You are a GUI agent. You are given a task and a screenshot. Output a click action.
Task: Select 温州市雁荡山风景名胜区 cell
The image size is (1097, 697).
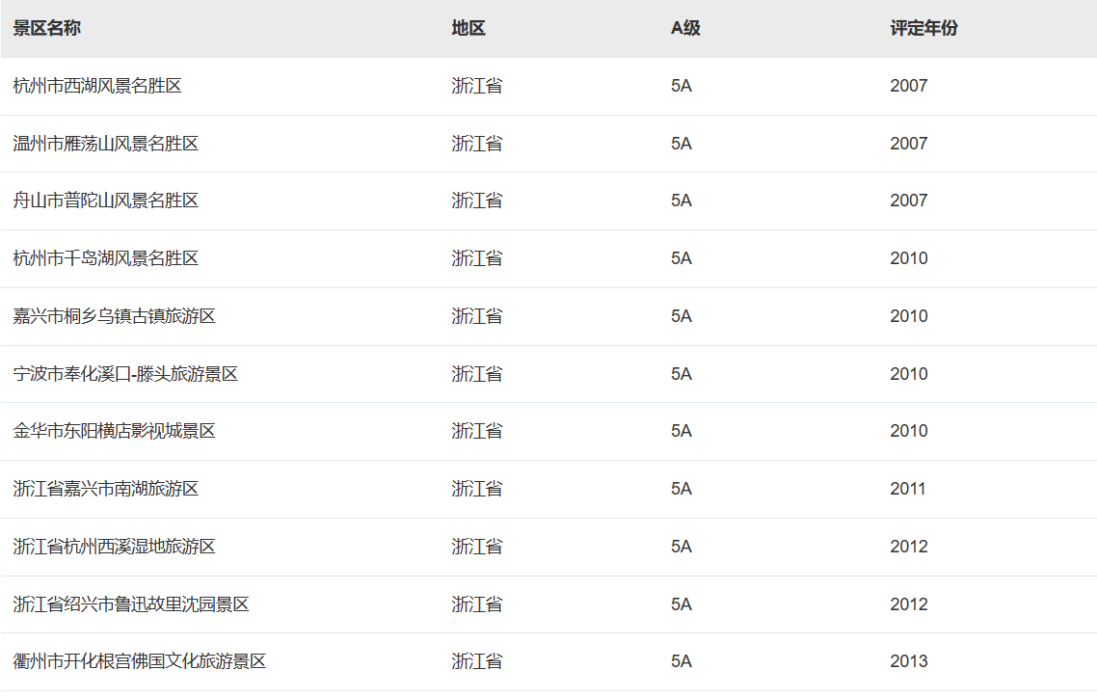106,144
